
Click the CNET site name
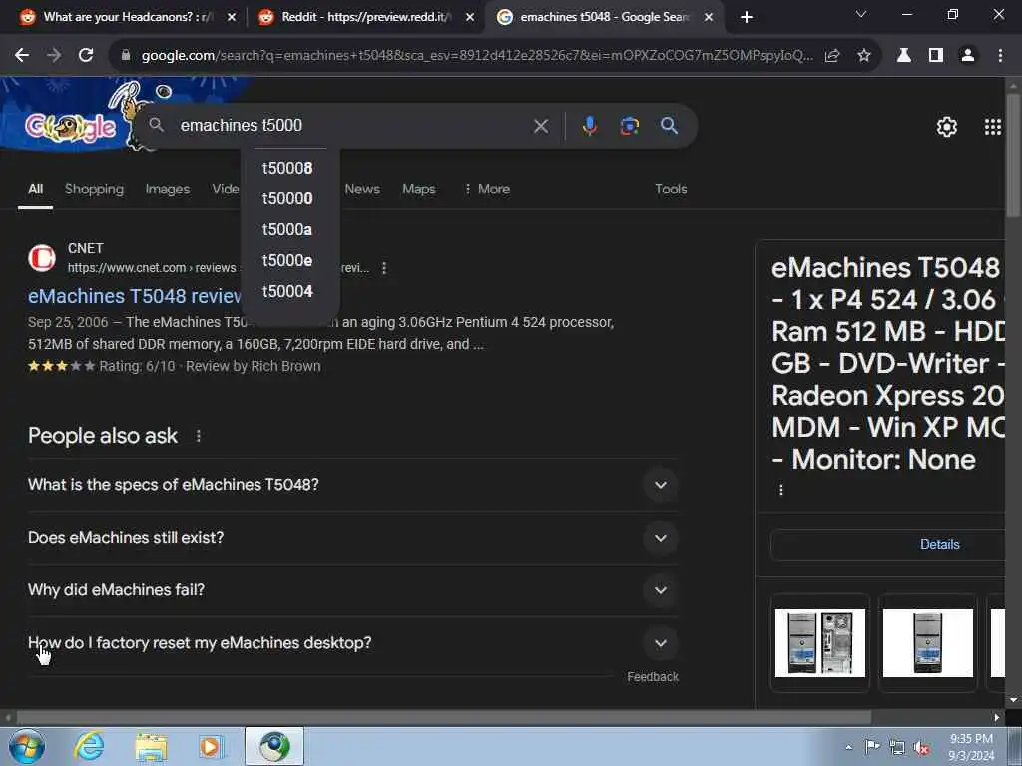pos(86,248)
